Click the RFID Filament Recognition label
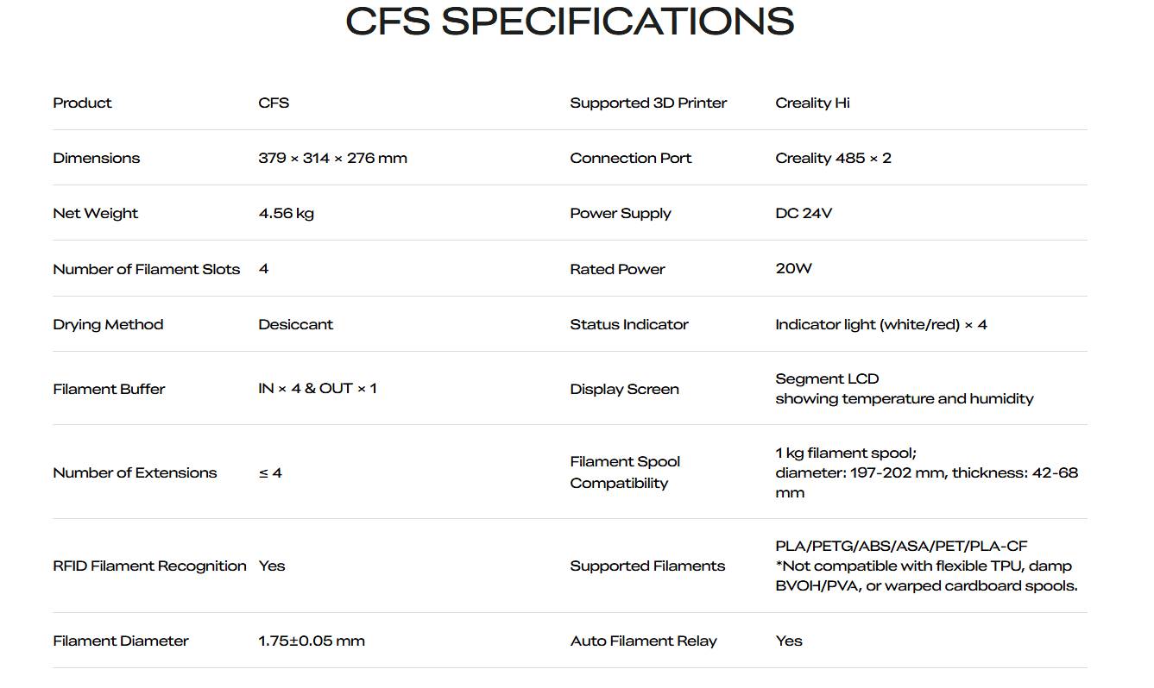The image size is (1154, 688). coord(149,566)
